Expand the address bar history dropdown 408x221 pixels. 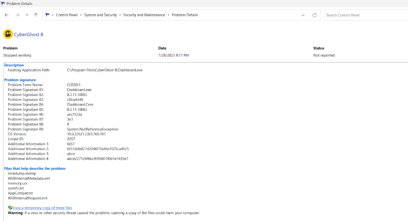point(303,15)
